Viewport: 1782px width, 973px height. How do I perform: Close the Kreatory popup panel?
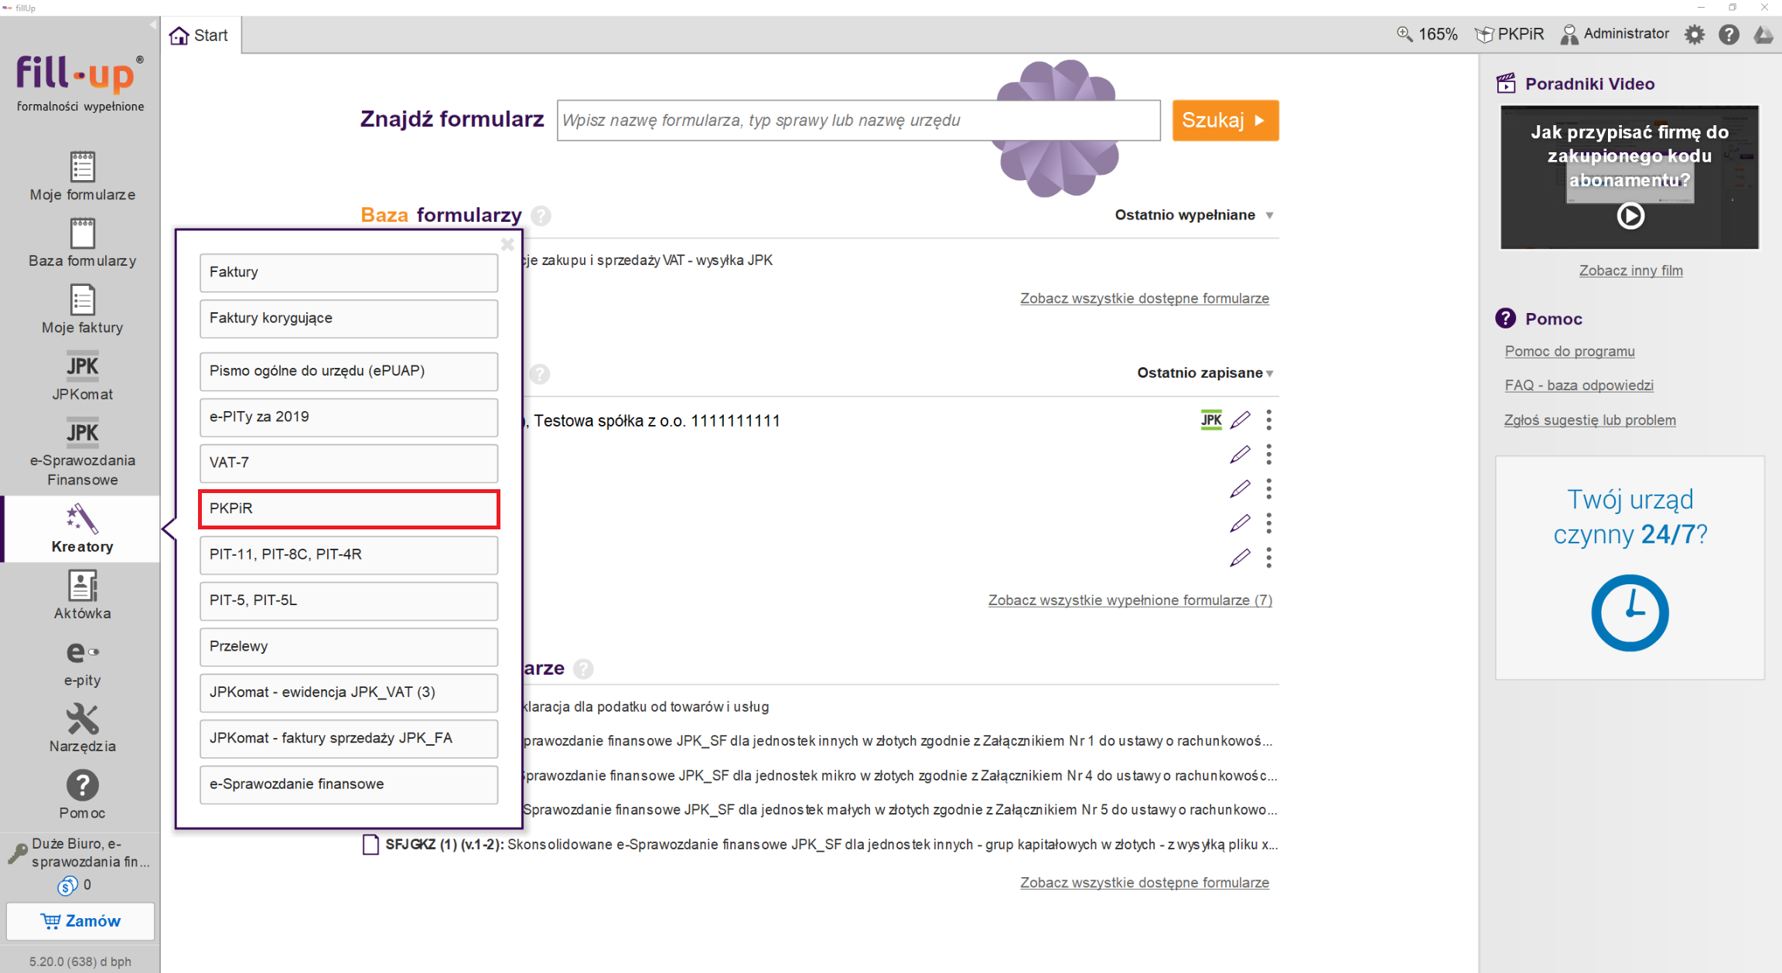[507, 244]
